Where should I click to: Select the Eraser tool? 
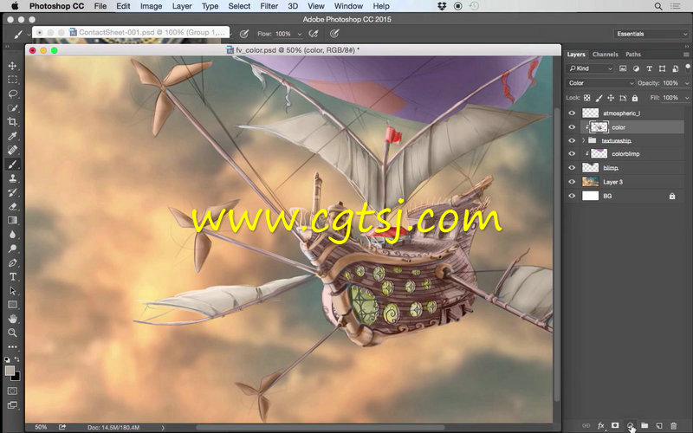12,206
